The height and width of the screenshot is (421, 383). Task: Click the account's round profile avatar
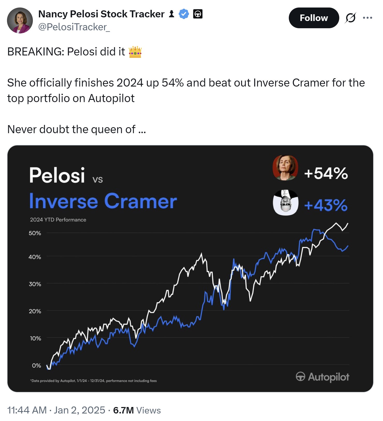(20, 20)
